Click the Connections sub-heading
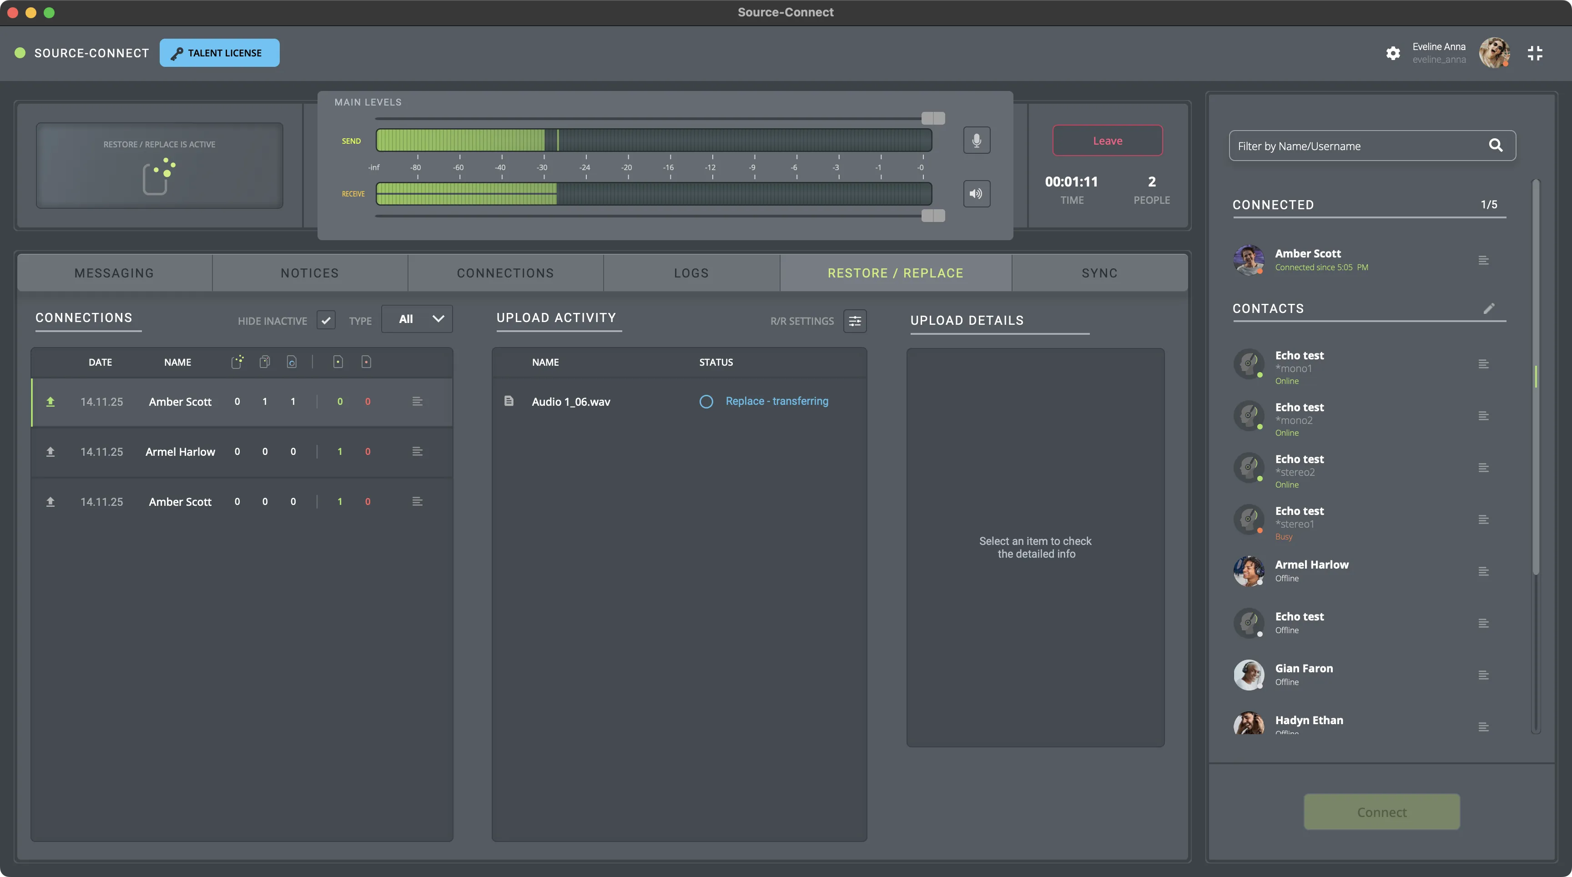Screen dimensions: 1572x877 pyautogui.click(x=84, y=318)
